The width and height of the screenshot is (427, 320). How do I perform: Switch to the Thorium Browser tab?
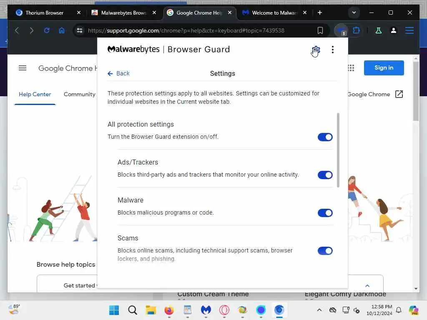(44, 13)
